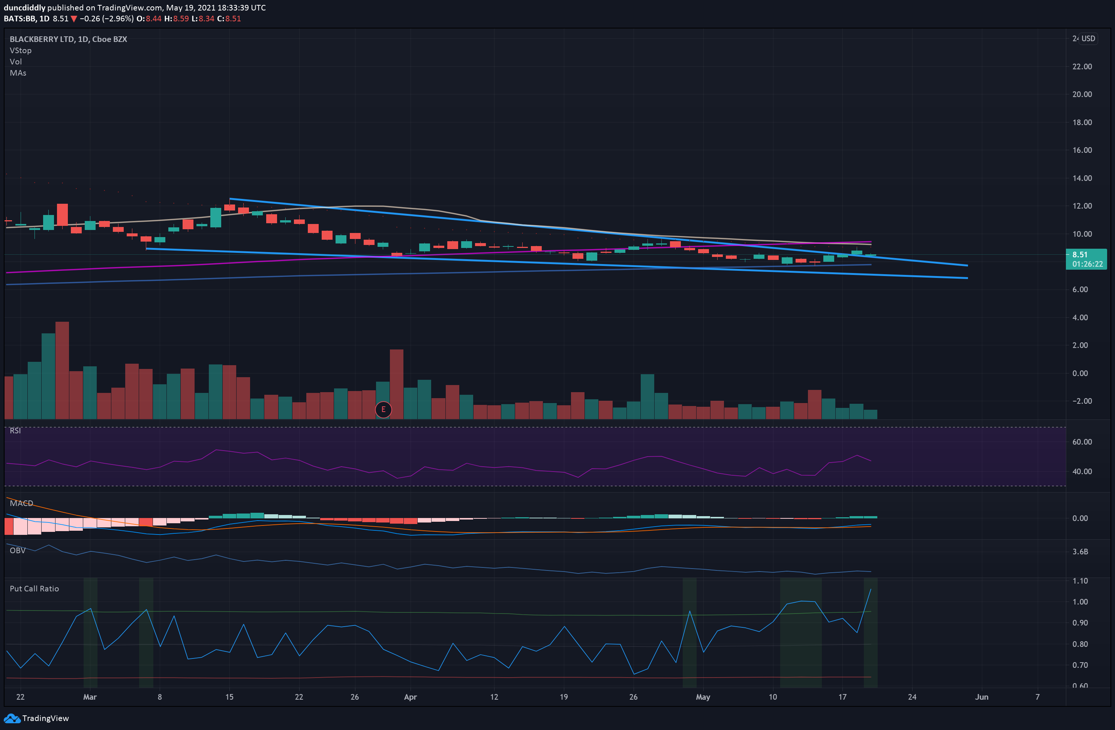
Task: Click the OBV pane label
Action: (17, 550)
